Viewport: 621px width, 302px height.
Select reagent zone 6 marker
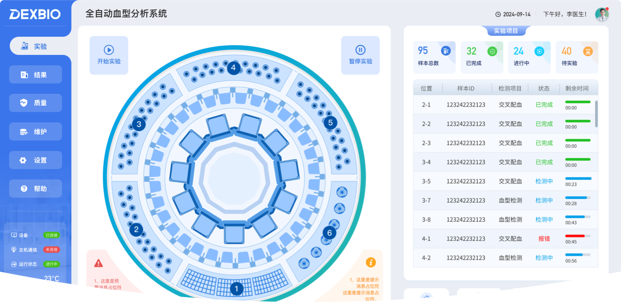[x=329, y=232]
